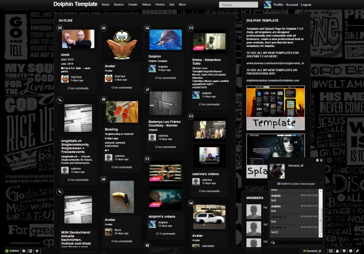Open the mail envelope icon in bottom bar

click(x=331, y=251)
